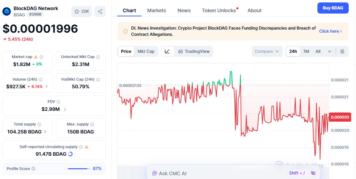Click the news alert info icon

(125, 31)
